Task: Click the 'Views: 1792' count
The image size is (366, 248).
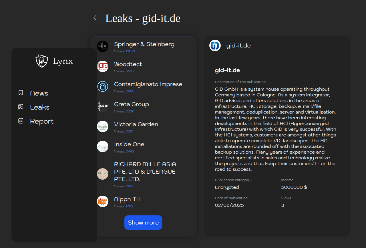Action: pos(124,206)
